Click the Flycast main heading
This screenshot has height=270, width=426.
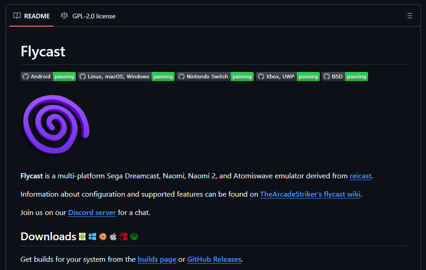tap(43, 51)
